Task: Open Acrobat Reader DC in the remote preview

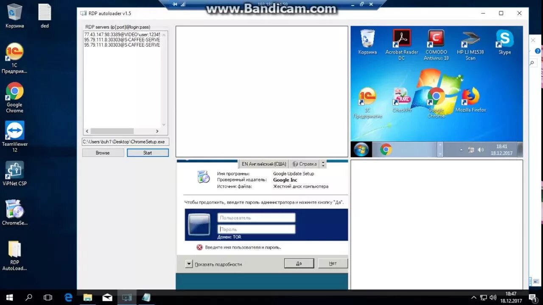Action: coord(401,45)
